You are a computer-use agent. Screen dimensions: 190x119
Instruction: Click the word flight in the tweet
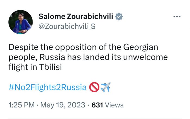point(18,67)
